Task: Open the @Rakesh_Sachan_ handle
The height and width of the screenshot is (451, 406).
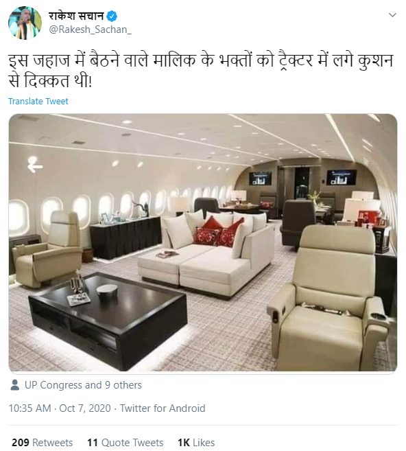Action: [x=91, y=30]
